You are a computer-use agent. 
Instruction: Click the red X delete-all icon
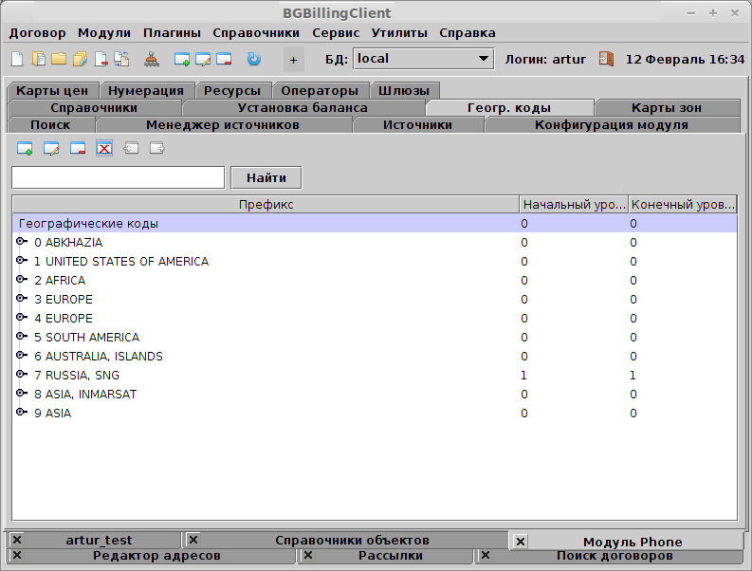[104, 148]
